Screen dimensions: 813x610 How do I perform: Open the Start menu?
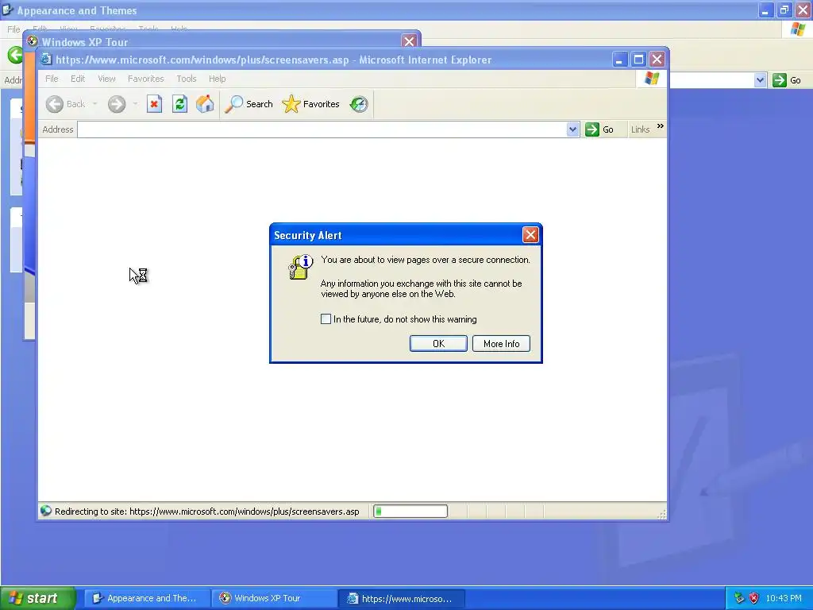coord(38,598)
